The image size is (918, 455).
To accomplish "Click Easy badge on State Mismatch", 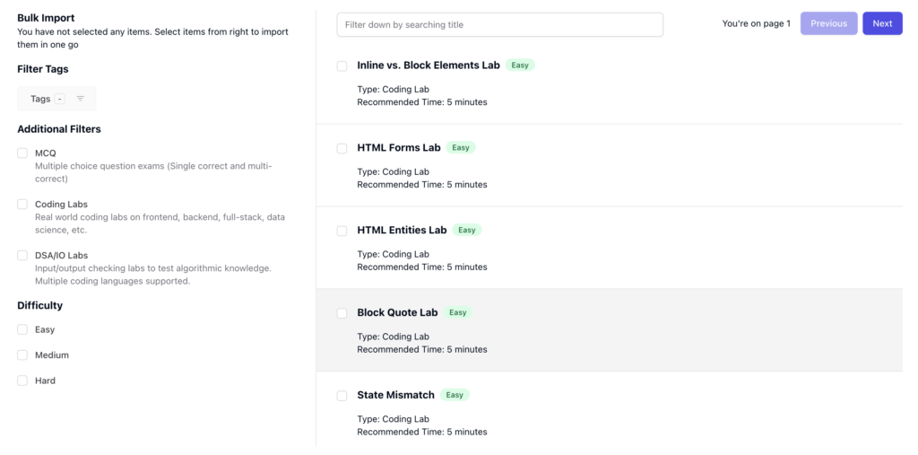I will pyautogui.click(x=455, y=395).
